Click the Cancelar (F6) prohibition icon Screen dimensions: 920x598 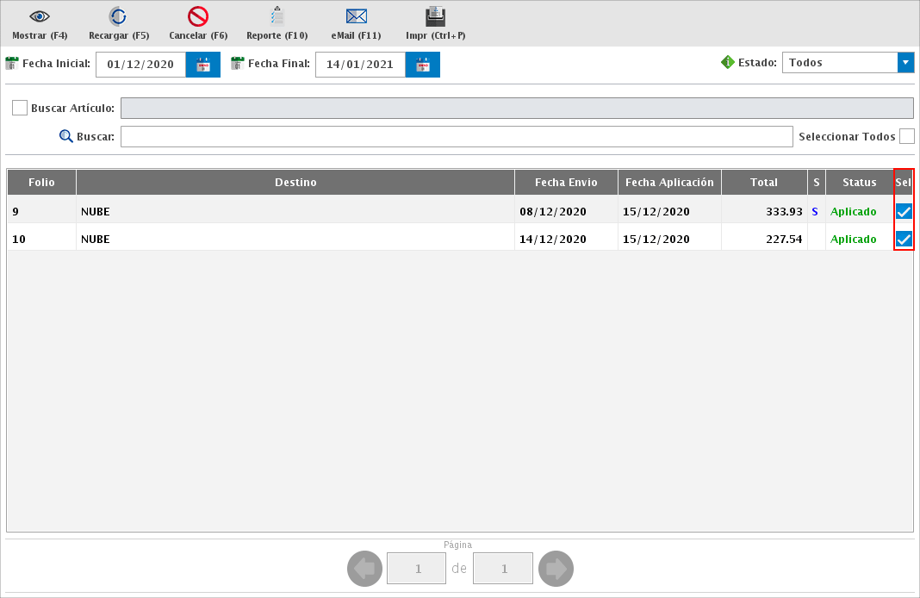(198, 16)
